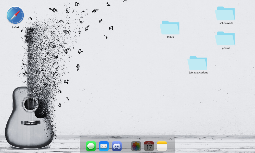Open the Mail app in the dock
The image size is (255, 153).
[104, 146]
